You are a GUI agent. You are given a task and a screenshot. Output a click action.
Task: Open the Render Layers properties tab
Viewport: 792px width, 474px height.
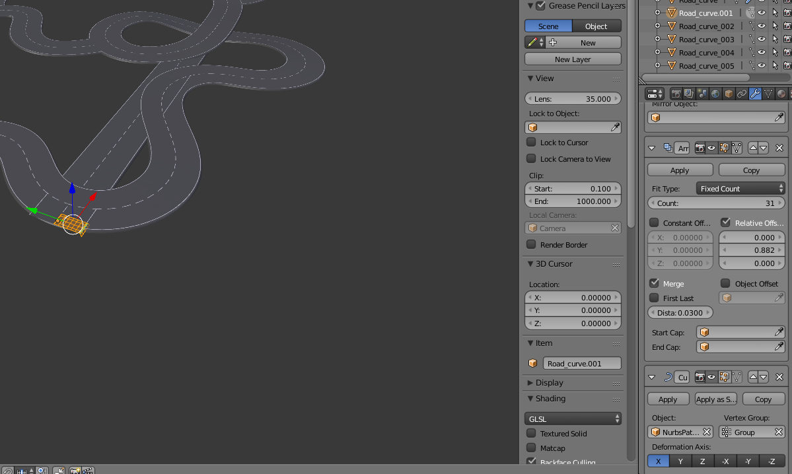pos(689,94)
